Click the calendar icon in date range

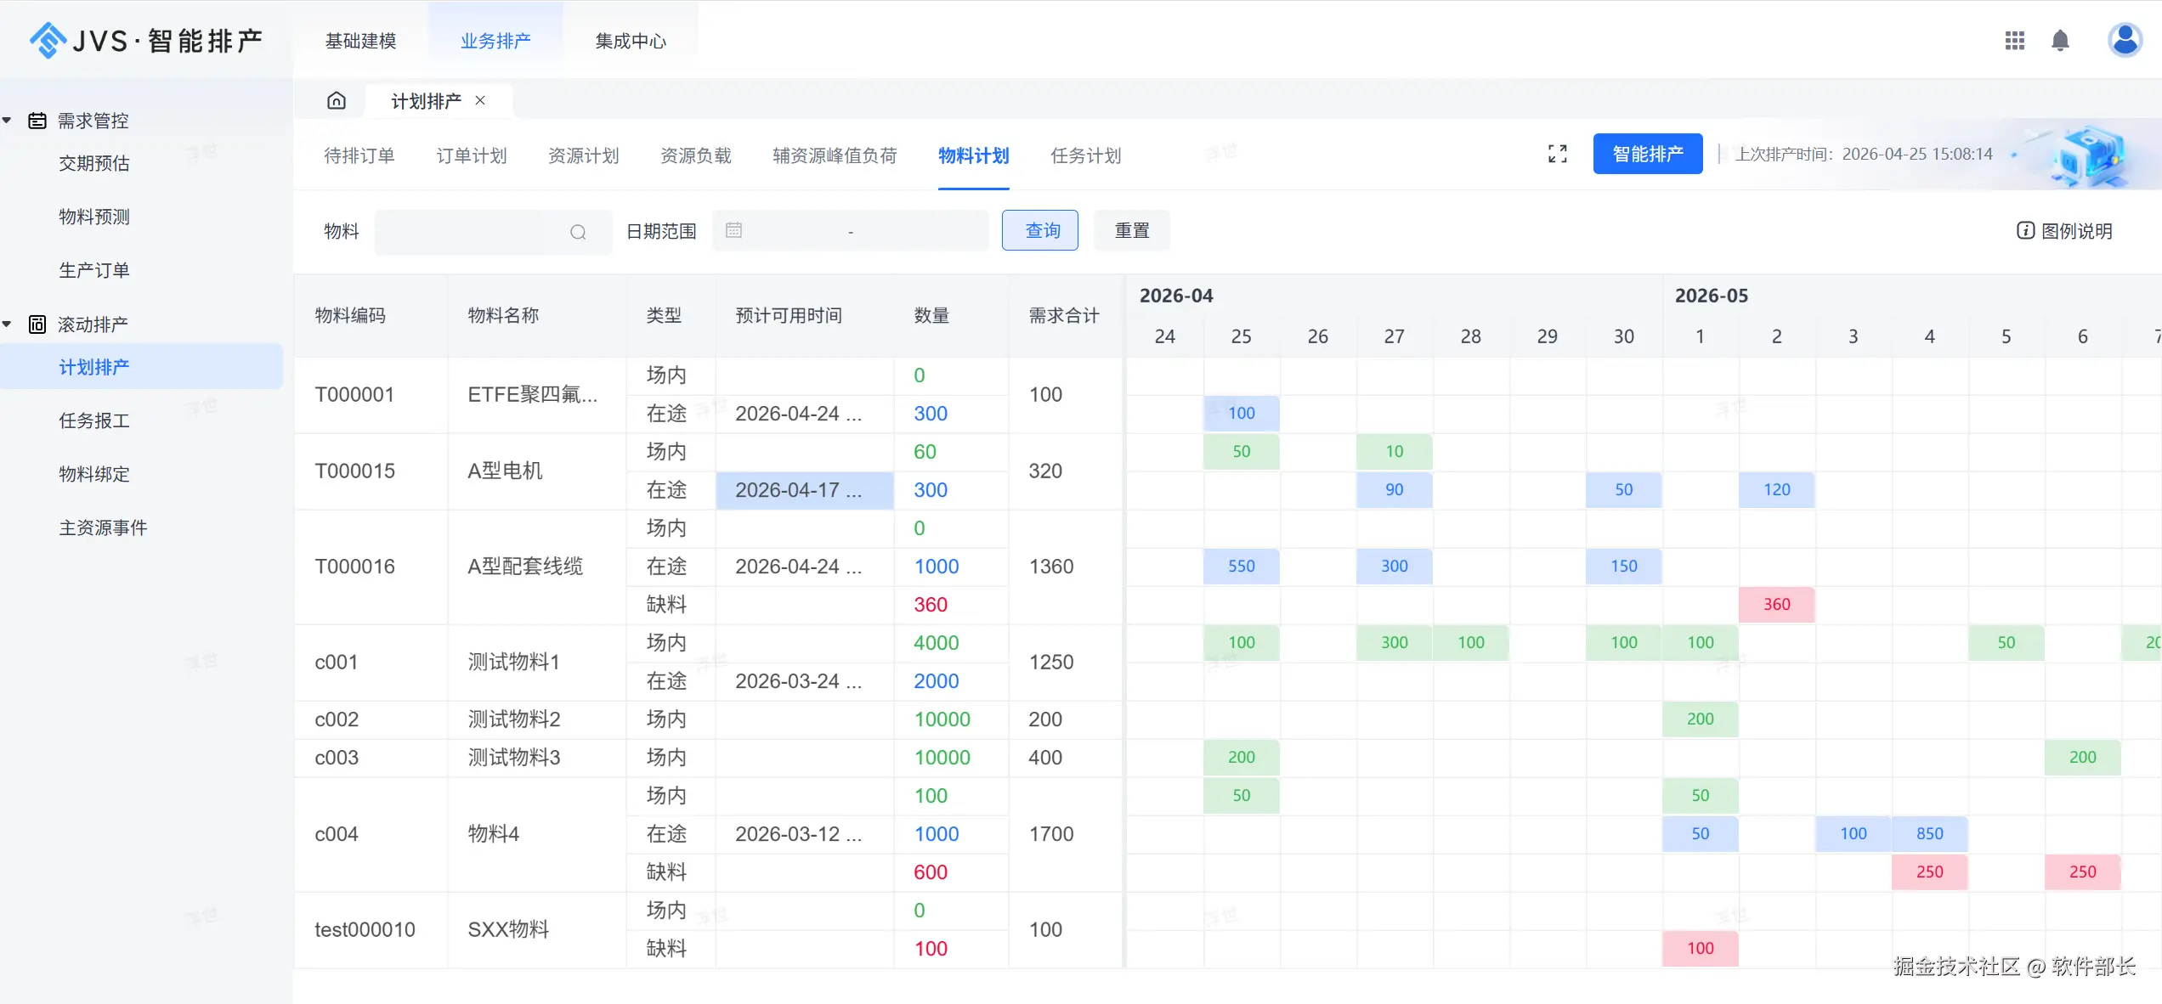click(734, 230)
